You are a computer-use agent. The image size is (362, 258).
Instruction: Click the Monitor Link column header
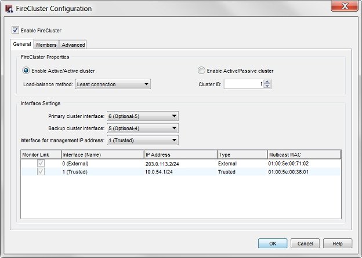[41, 154]
